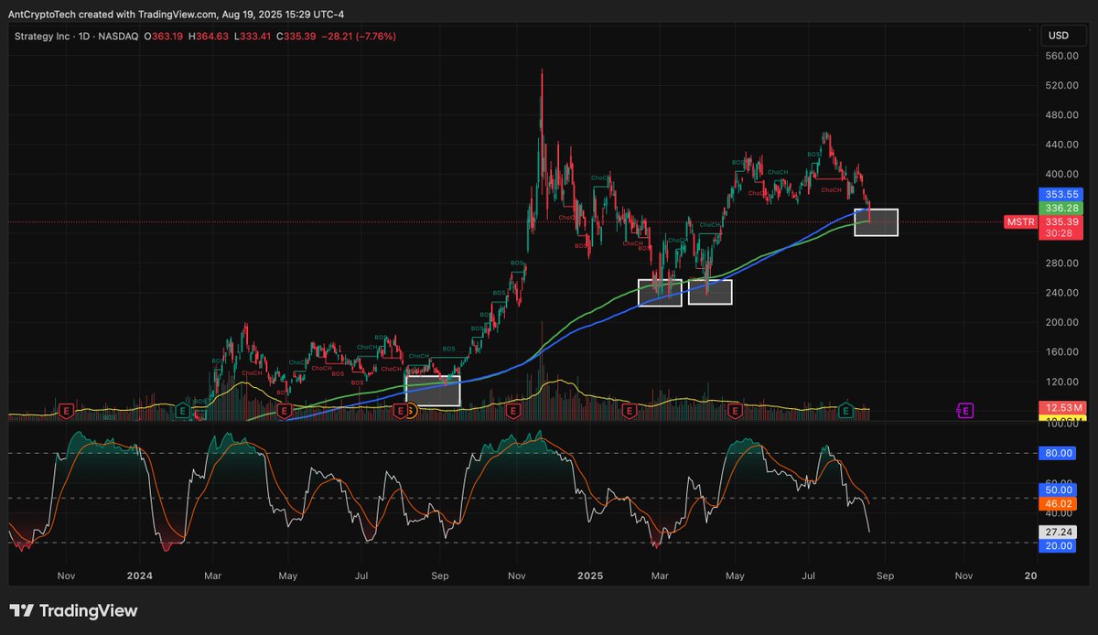Click the green earnings marker before Mar 2024

pos(183,411)
